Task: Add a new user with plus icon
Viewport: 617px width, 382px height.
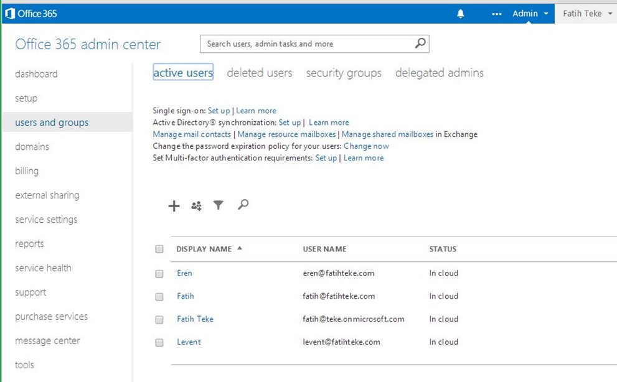Action: coord(174,206)
